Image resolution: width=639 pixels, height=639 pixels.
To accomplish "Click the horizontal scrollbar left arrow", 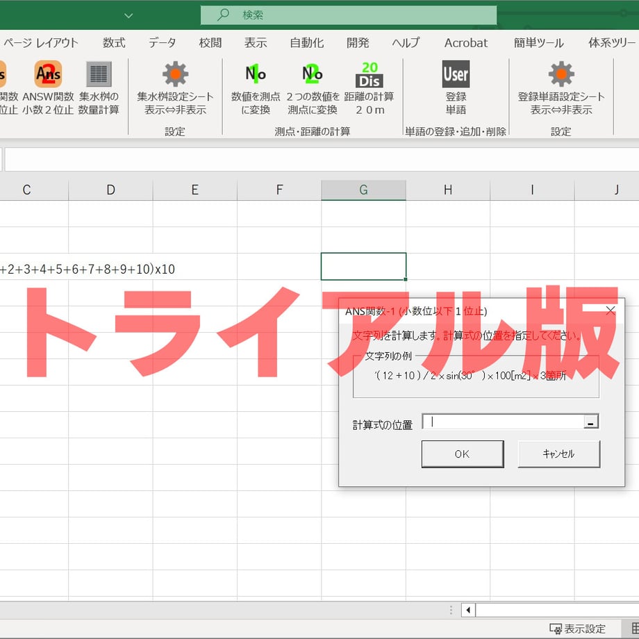I will (x=468, y=610).
